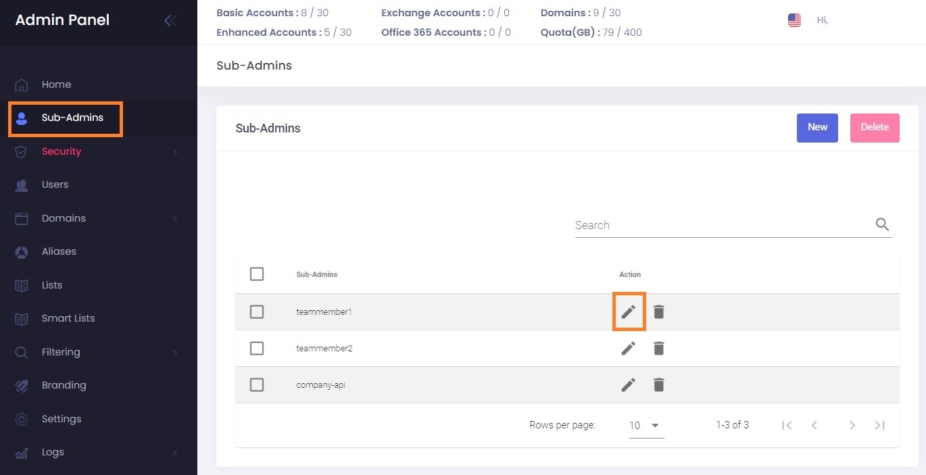The image size is (926, 475).
Task: Check the teammember1 row checkbox
Action: coord(257,311)
